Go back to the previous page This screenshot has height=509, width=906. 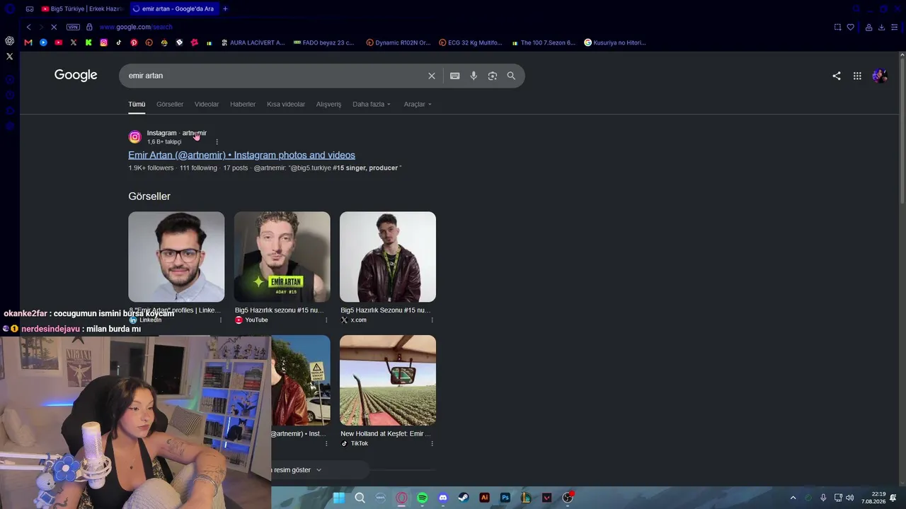(28, 27)
